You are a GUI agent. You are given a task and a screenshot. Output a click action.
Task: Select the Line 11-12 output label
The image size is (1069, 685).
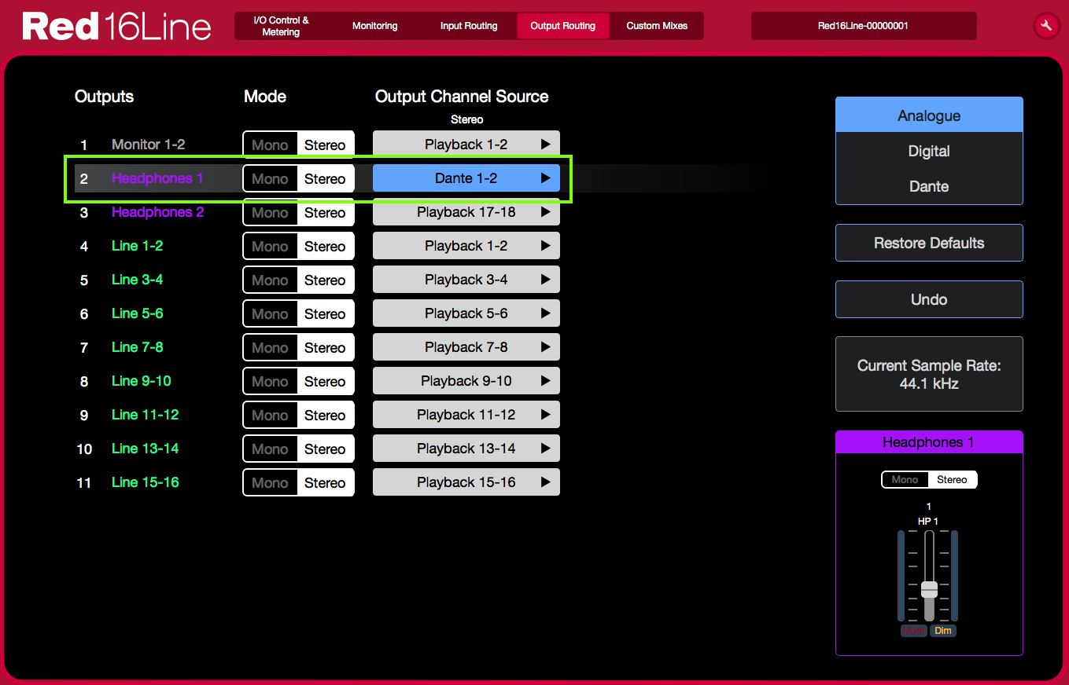pos(146,415)
